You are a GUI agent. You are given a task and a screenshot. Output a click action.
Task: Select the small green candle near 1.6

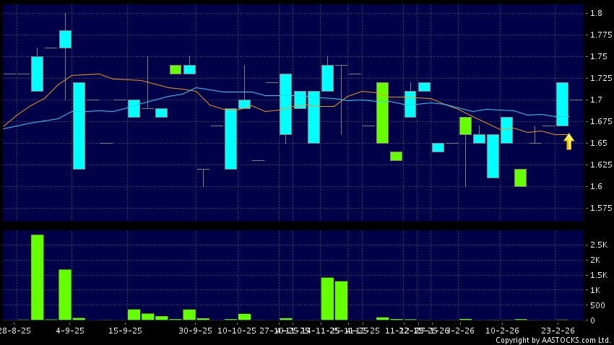click(520, 178)
